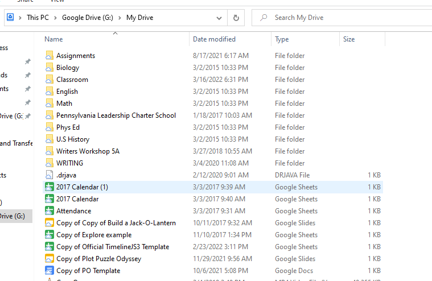
Task: Click the Classroom folder icon
Action: pos(50,79)
